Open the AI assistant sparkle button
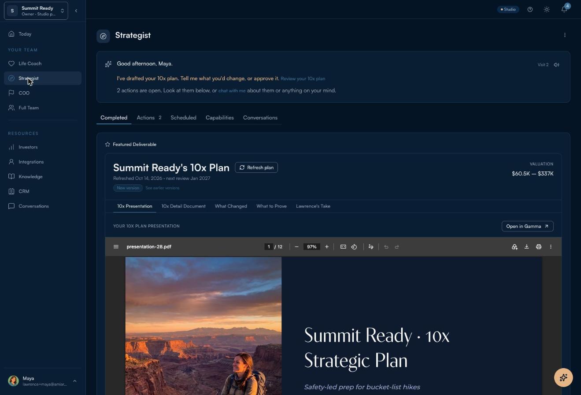 click(x=563, y=377)
